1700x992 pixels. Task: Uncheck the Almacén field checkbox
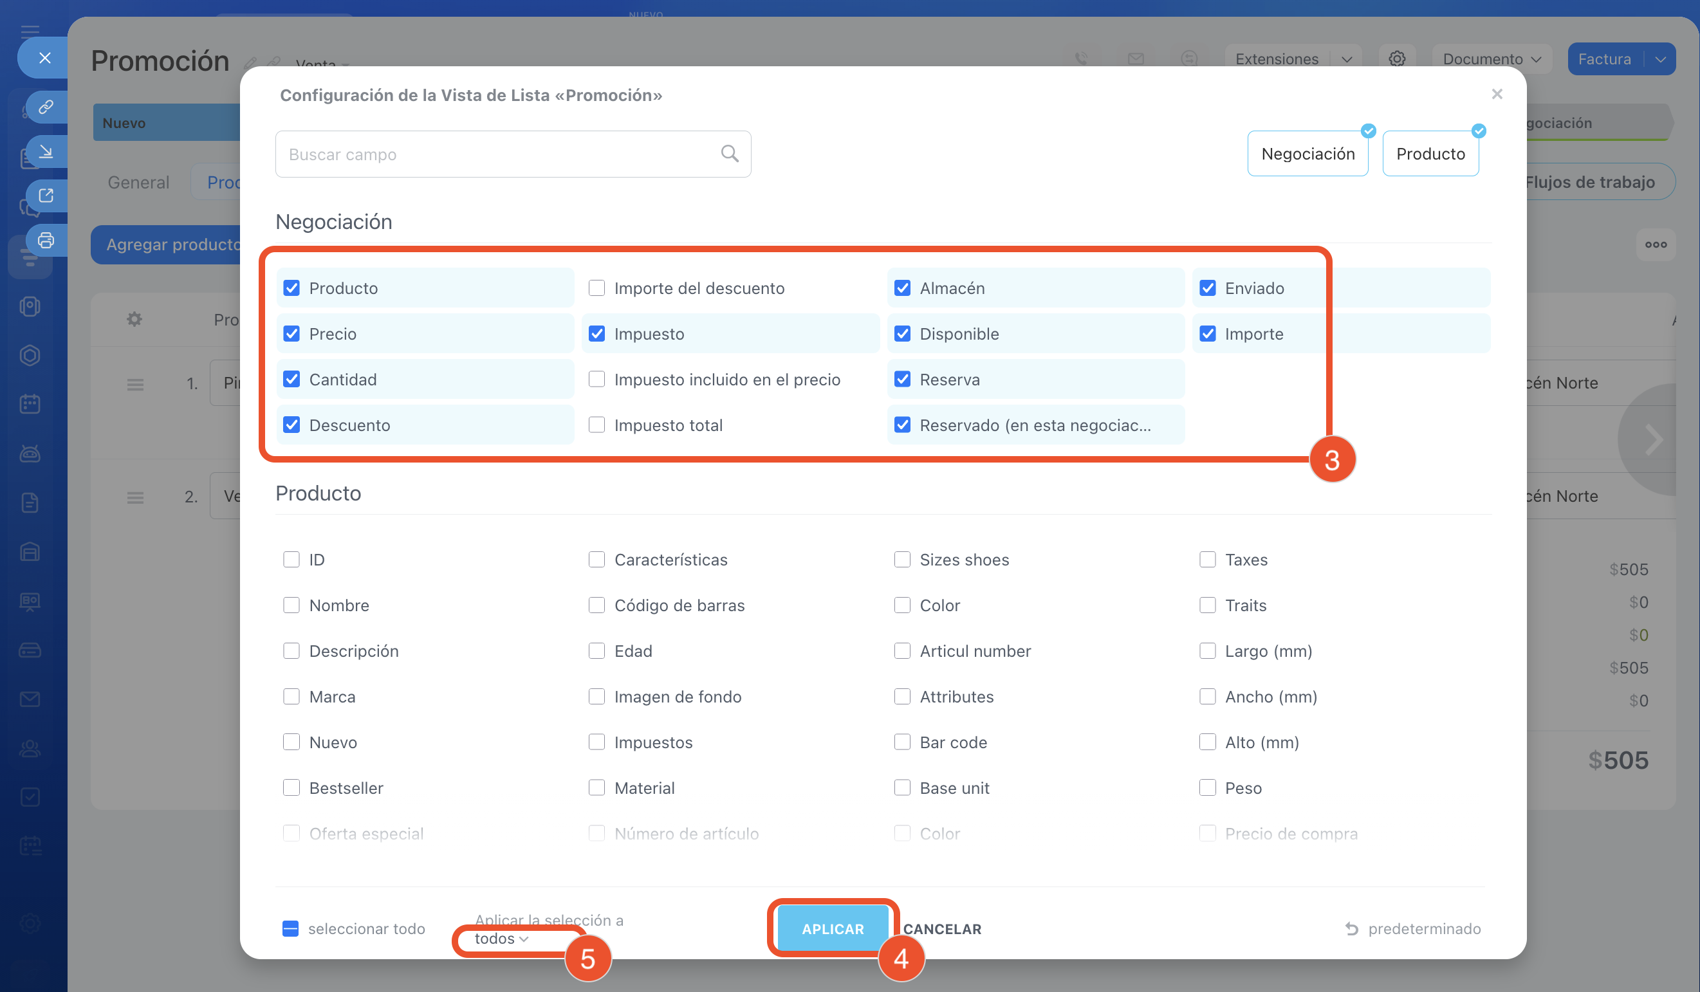[902, 288]
